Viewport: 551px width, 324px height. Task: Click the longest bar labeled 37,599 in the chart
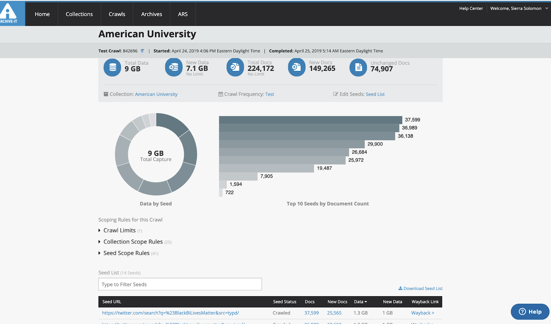[x=311, y=120]
